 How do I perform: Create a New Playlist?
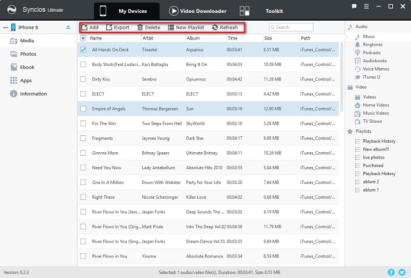click(186, 27)
